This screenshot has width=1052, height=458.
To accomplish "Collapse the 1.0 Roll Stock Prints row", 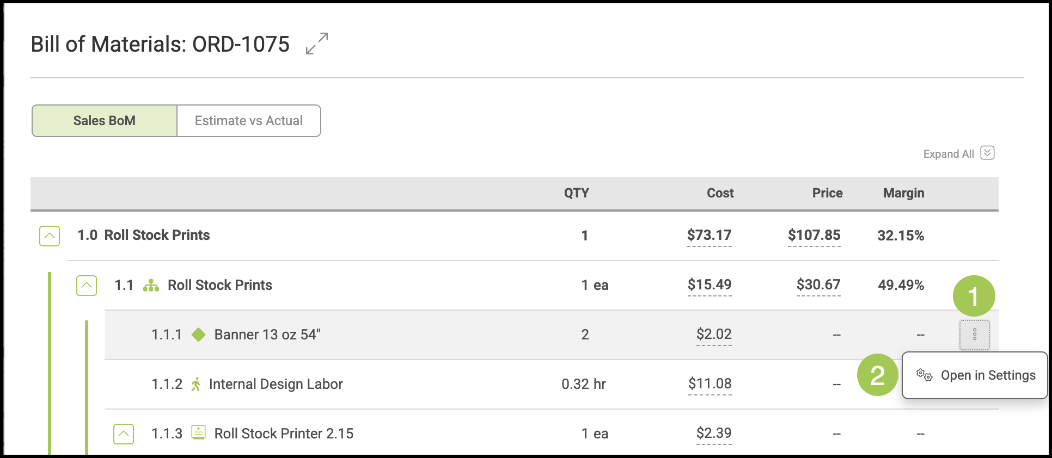I will (x=50, y=236).
